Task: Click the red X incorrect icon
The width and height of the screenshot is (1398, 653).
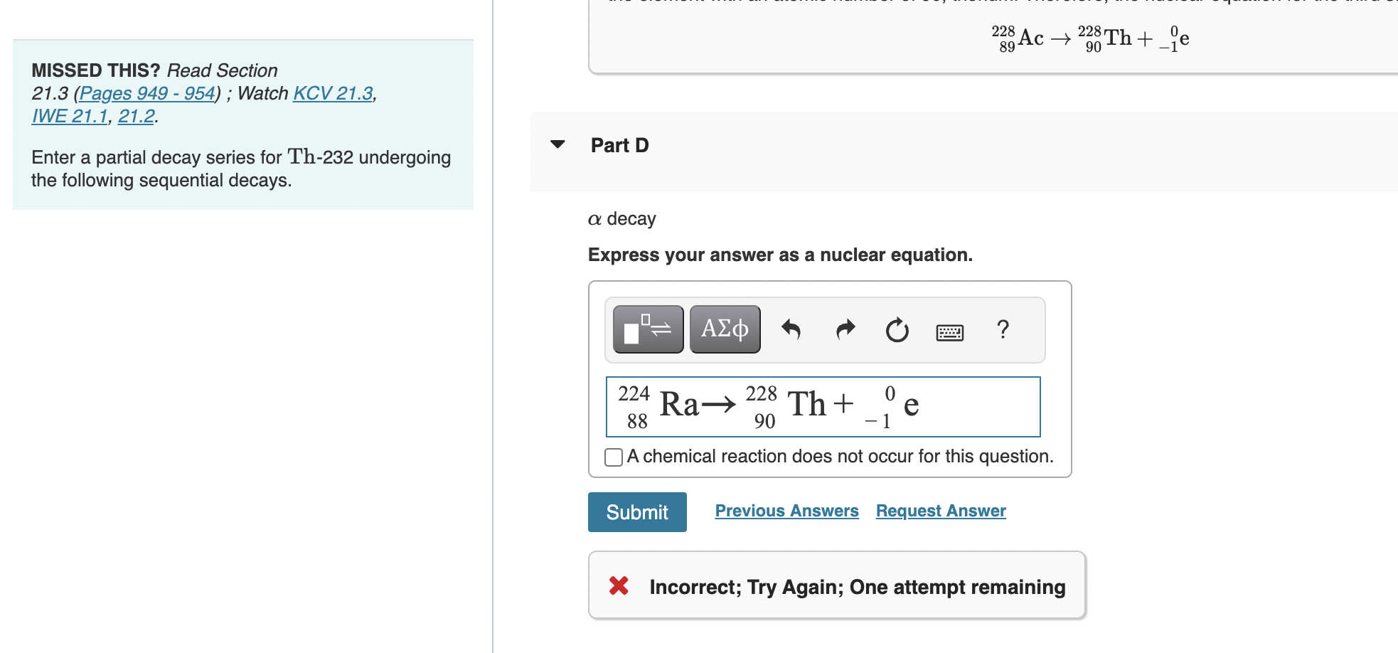Action: coord(619,585)
